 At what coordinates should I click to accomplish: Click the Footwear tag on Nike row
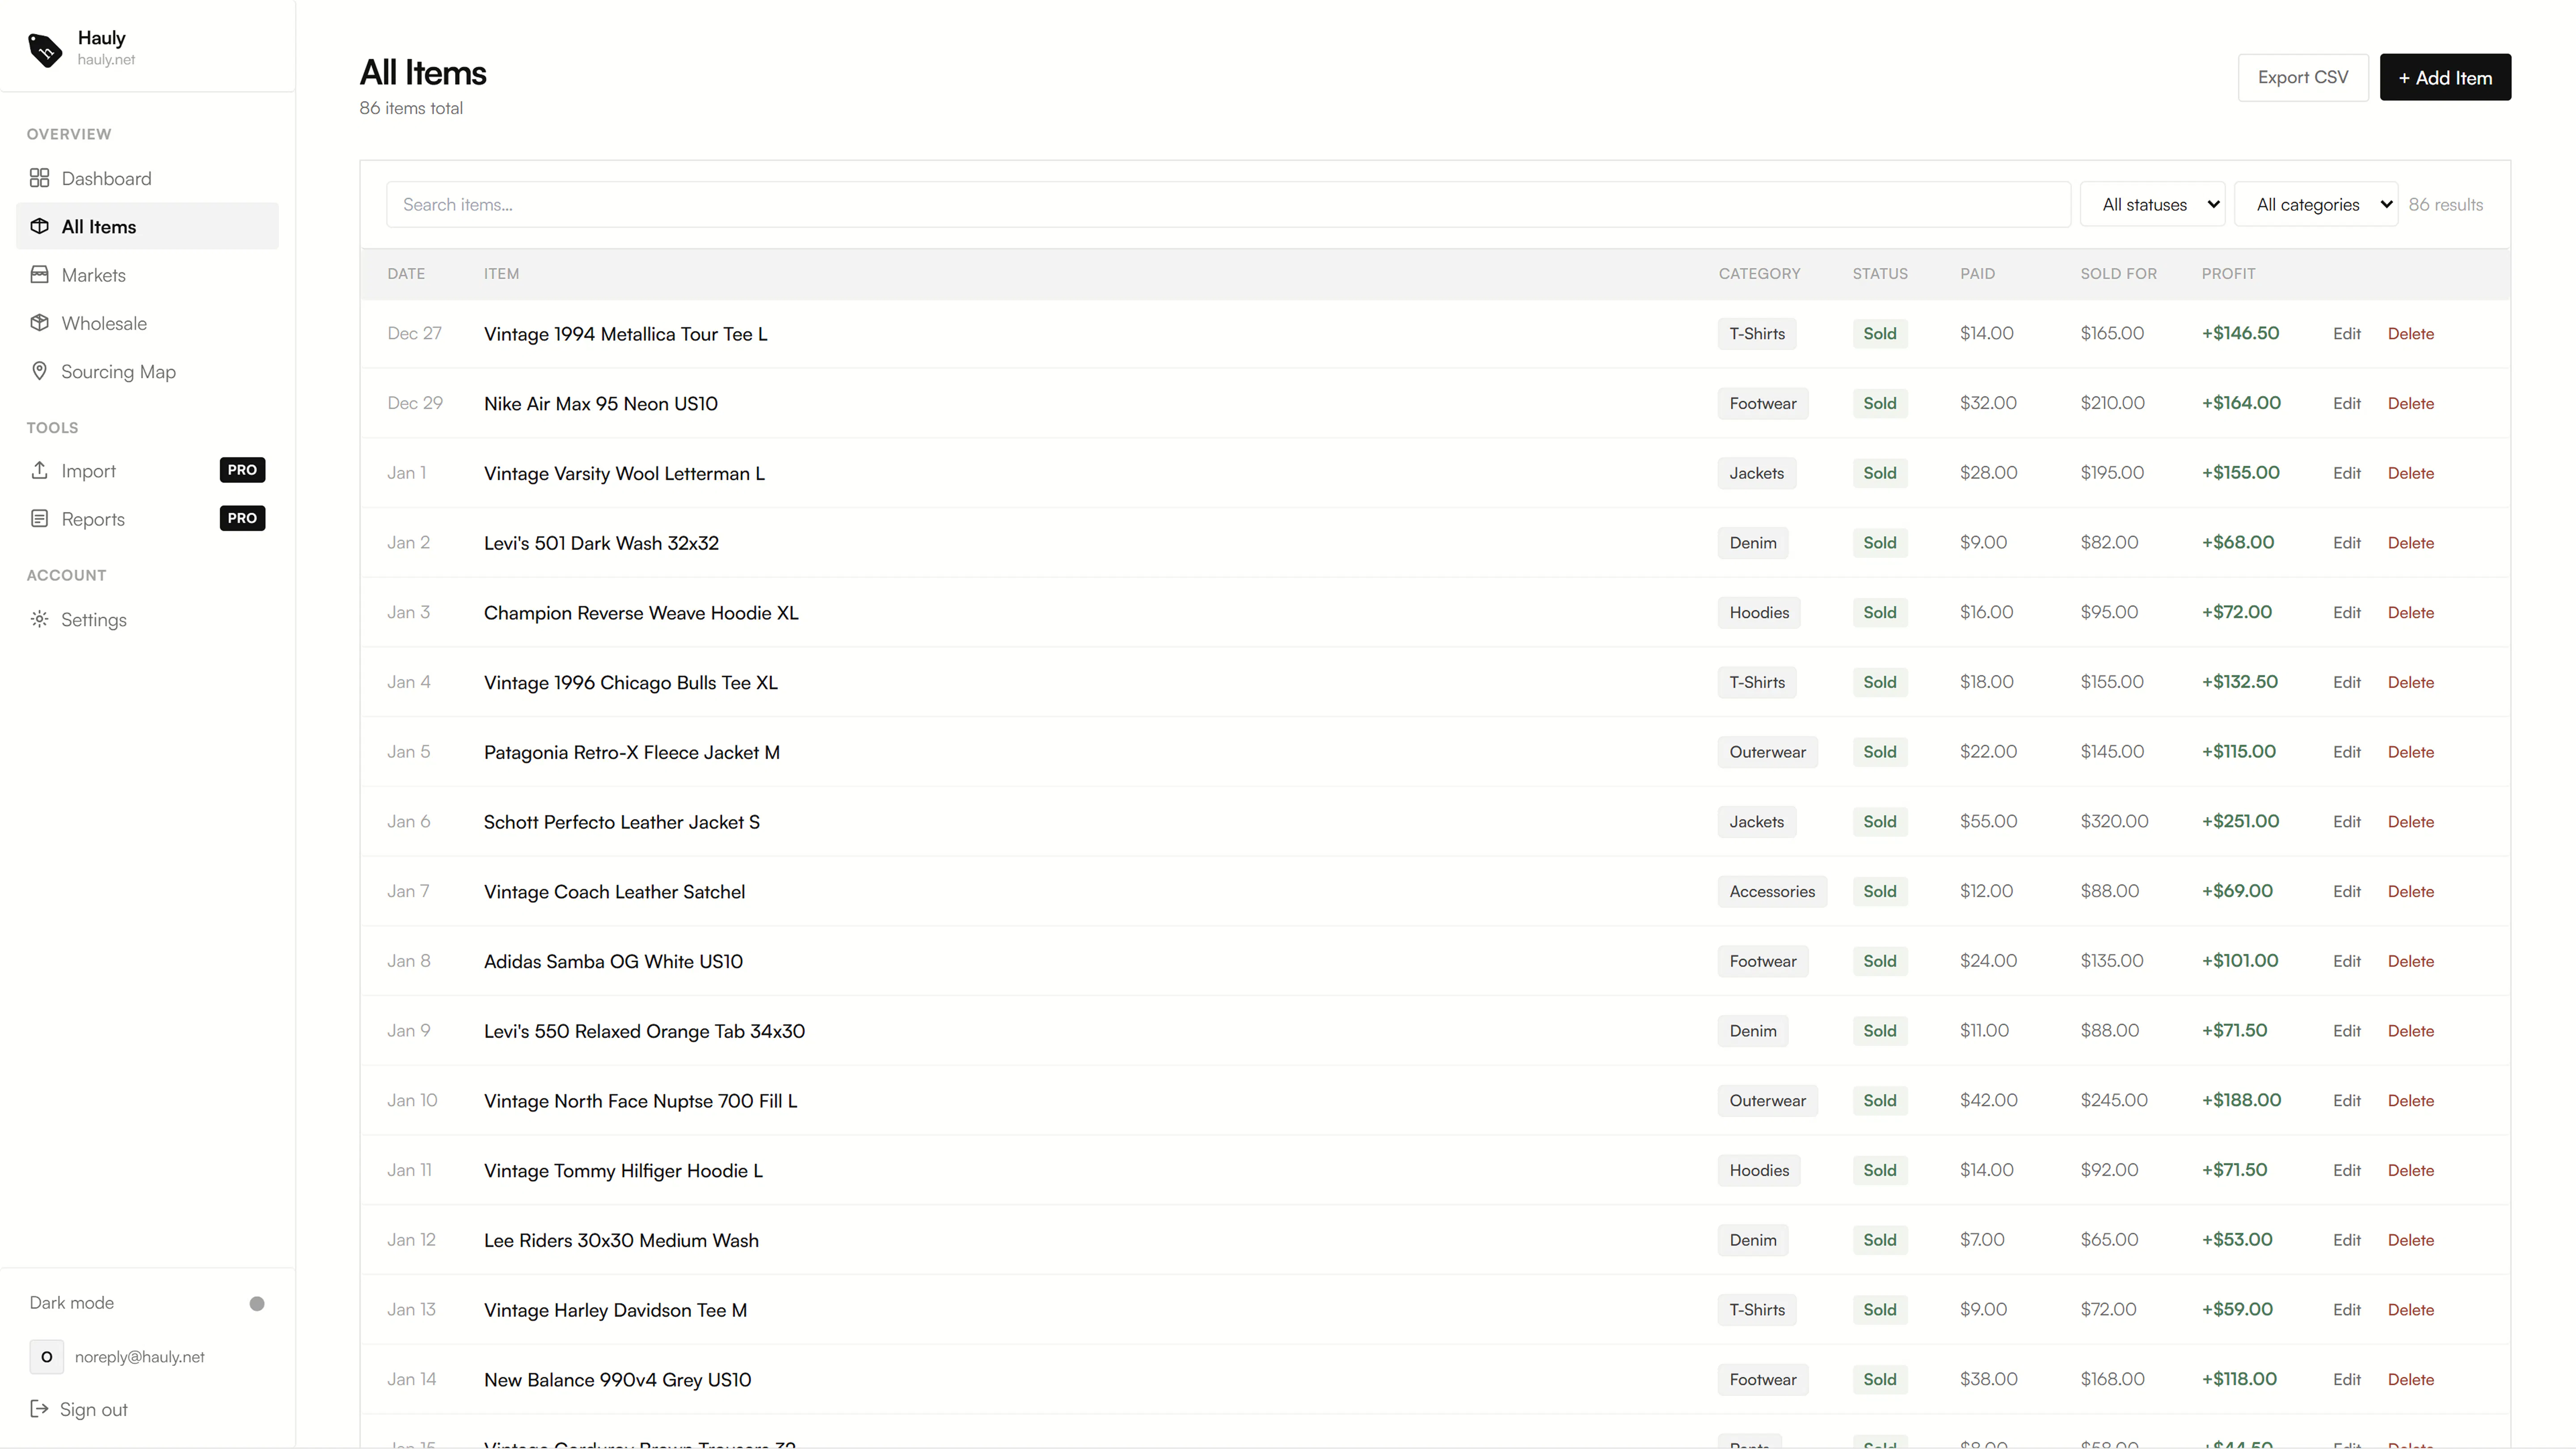(1762, 403)
